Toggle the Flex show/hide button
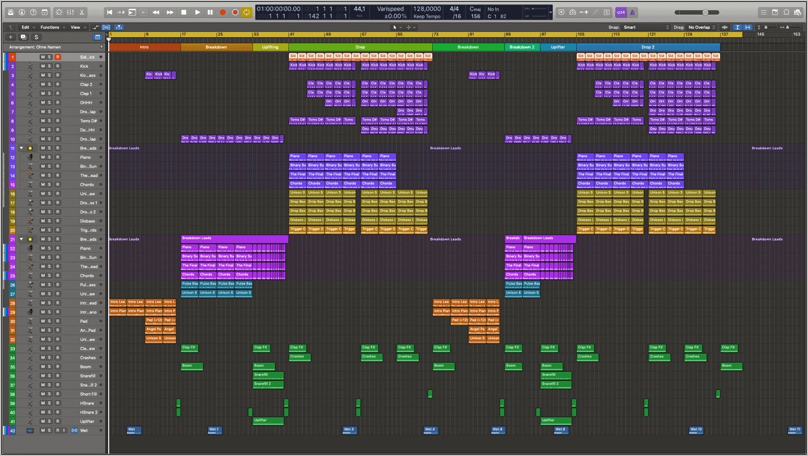The height and width of the screenshot is (456, 808). click(107, 27)
